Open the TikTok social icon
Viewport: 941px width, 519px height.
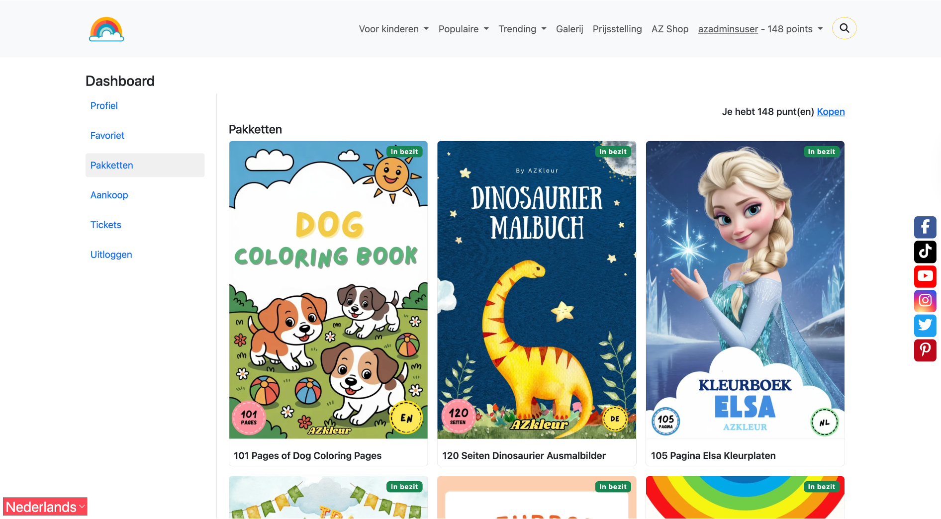[925, 252]
